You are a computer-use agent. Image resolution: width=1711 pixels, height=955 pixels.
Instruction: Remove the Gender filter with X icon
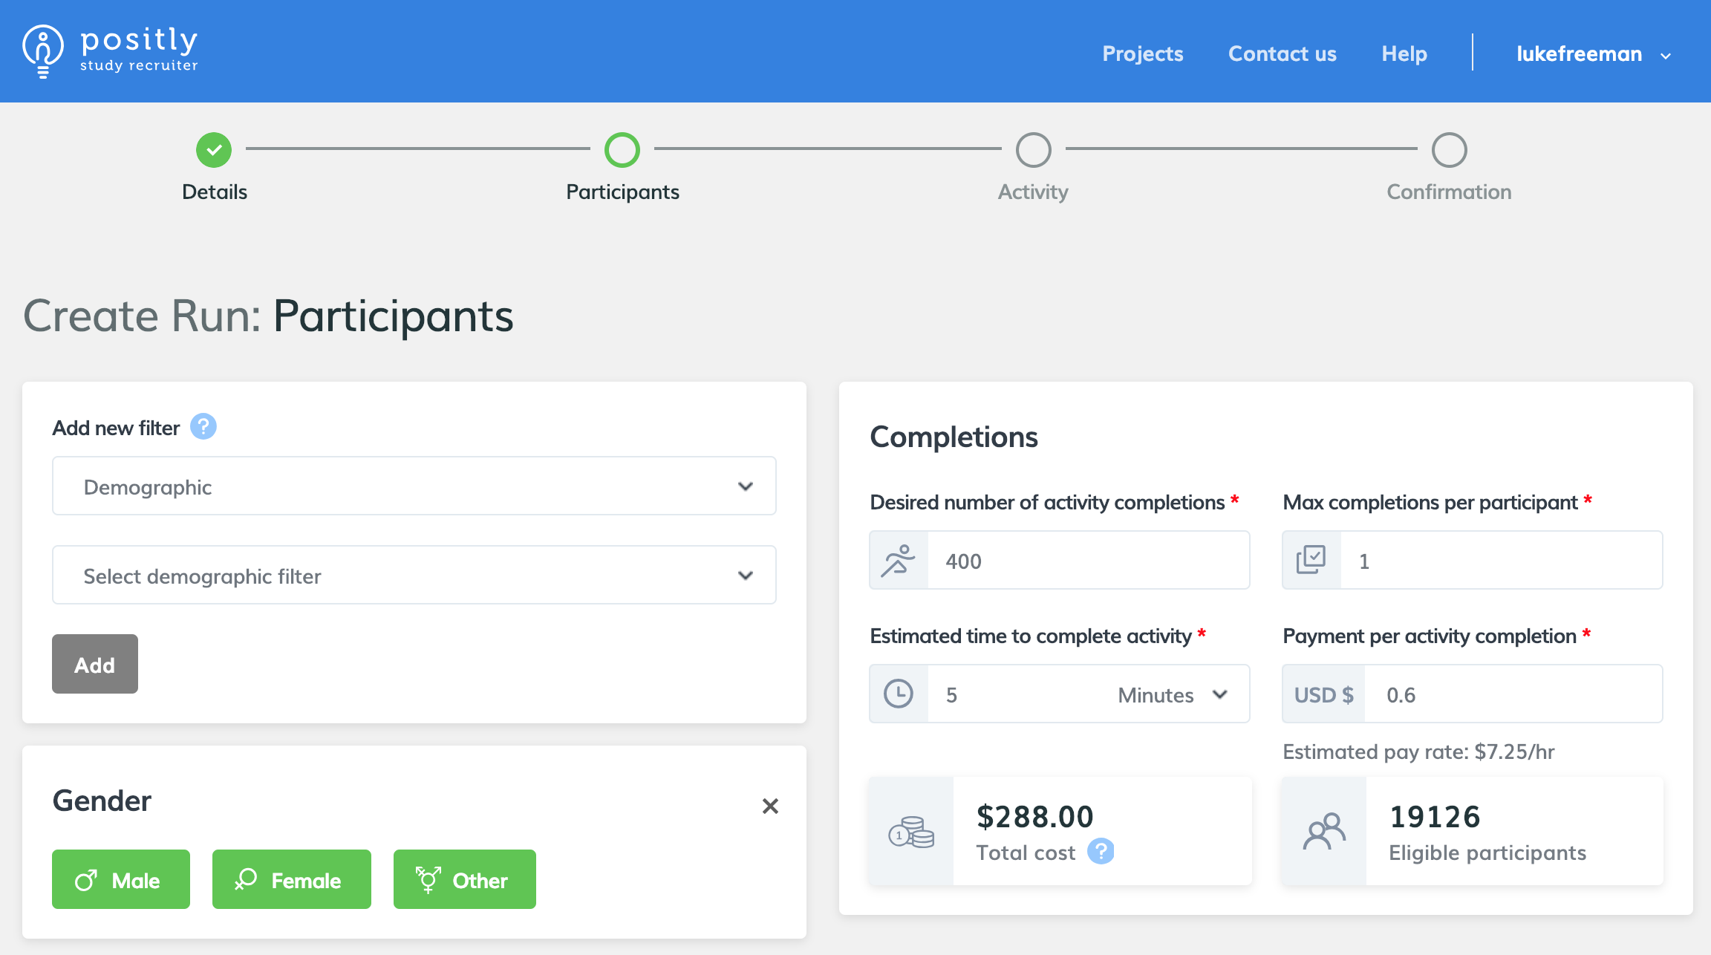coord(770,806)
